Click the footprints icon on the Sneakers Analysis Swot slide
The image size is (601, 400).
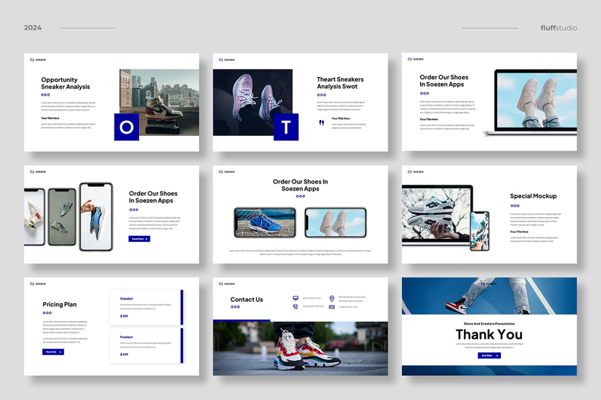coord(322,122)
